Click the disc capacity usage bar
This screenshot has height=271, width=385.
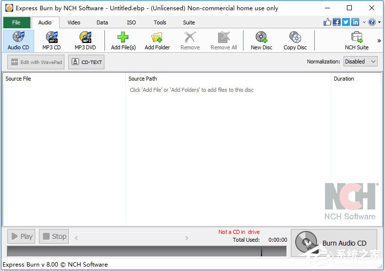click(x=147, y=251)
